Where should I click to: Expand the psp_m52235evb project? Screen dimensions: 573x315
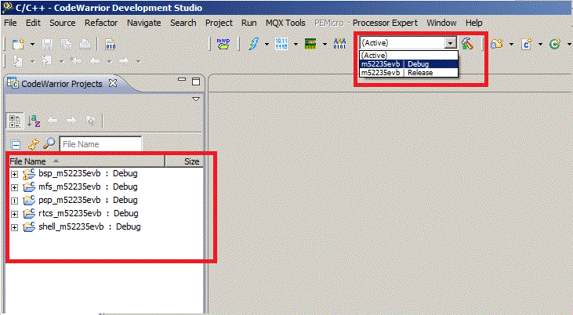point(14,201)
